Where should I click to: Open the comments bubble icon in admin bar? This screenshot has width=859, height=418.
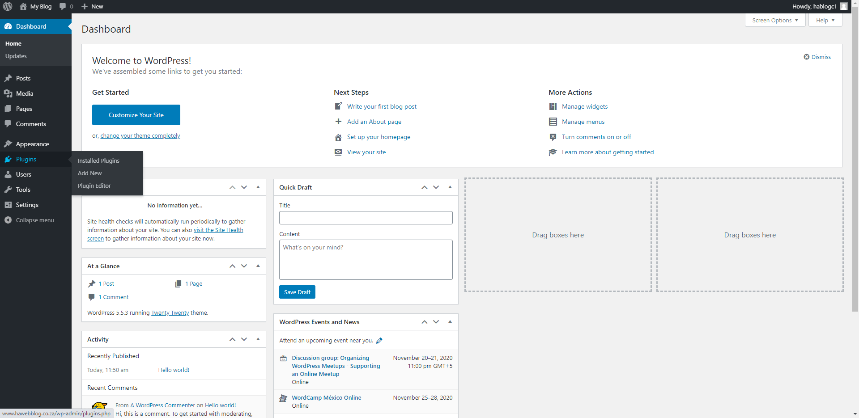pyautogui.click(x=63, y=7)
